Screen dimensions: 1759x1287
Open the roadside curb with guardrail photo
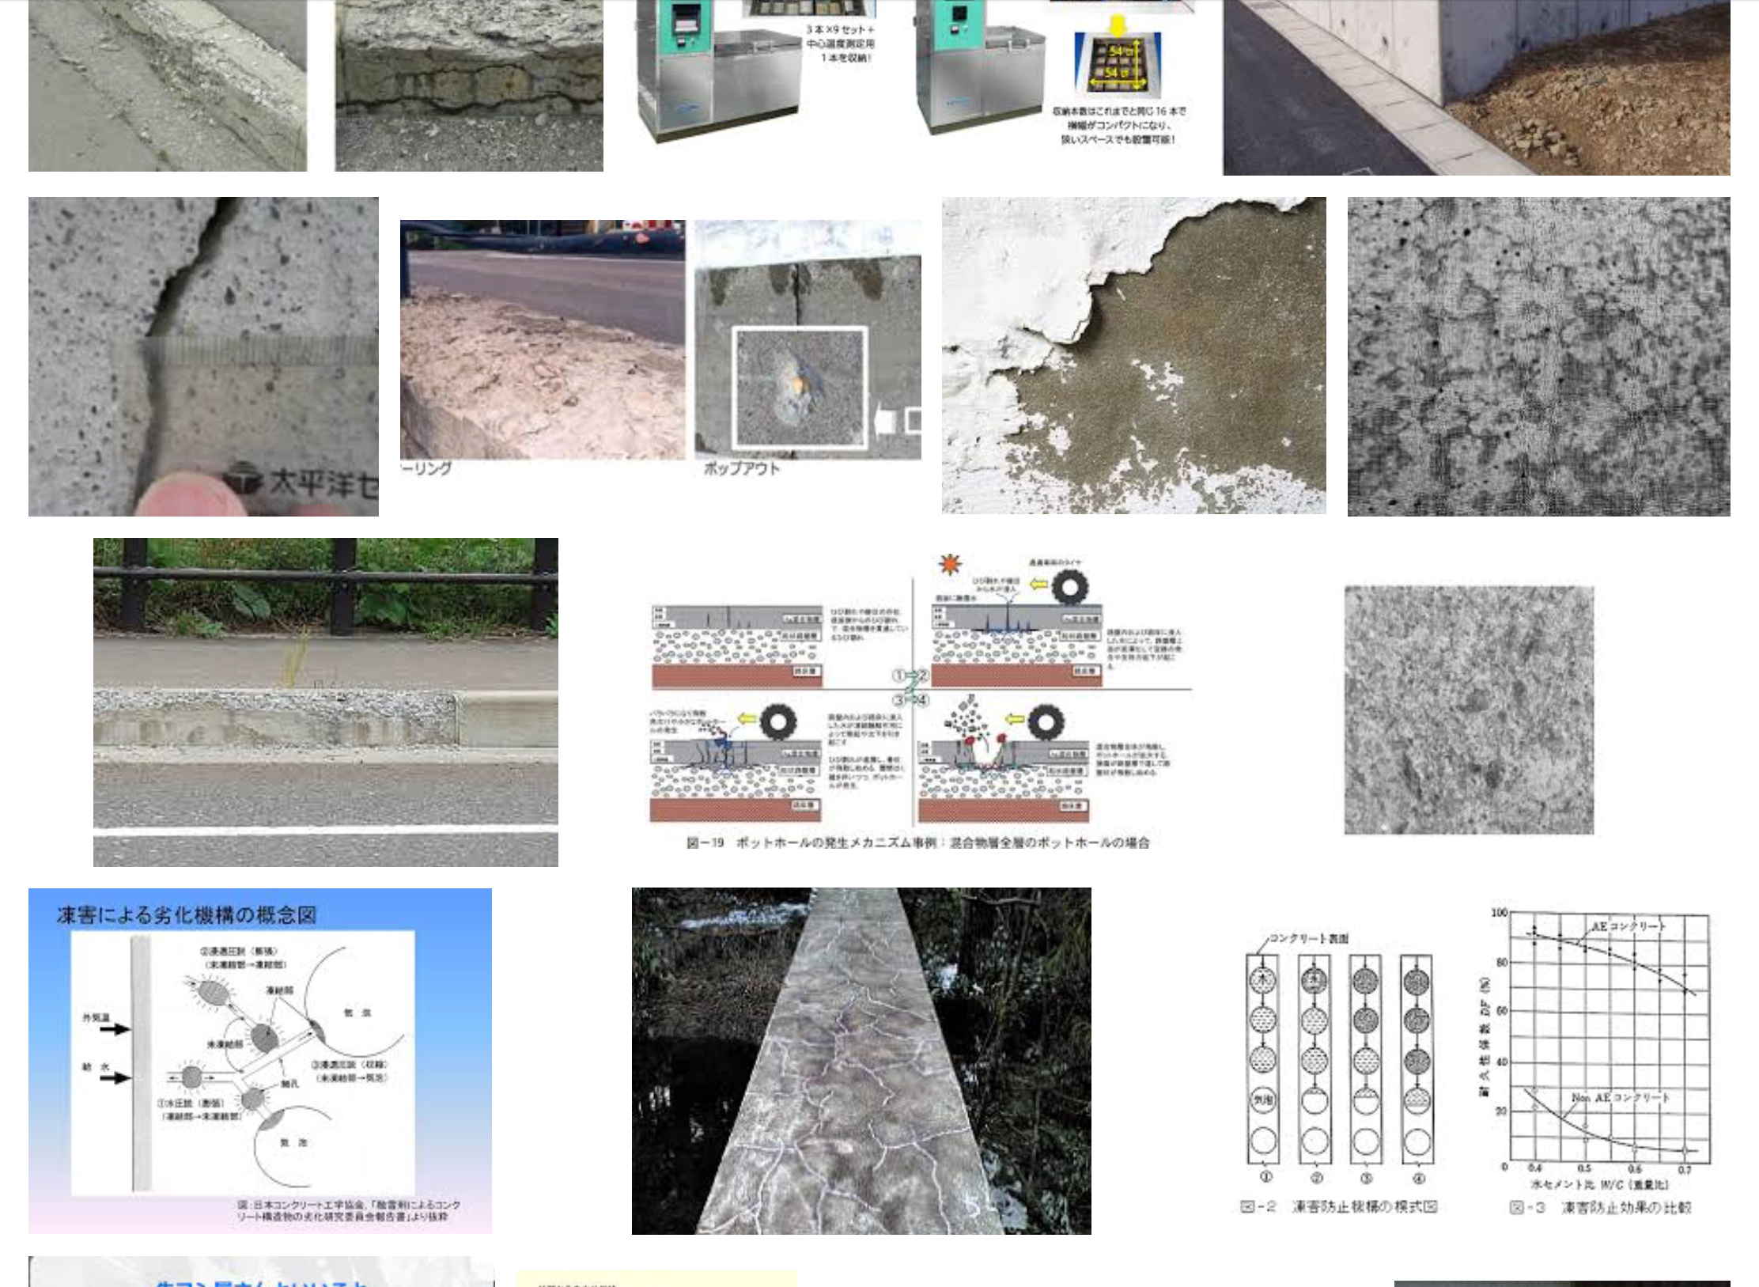(x=326, y=702)
